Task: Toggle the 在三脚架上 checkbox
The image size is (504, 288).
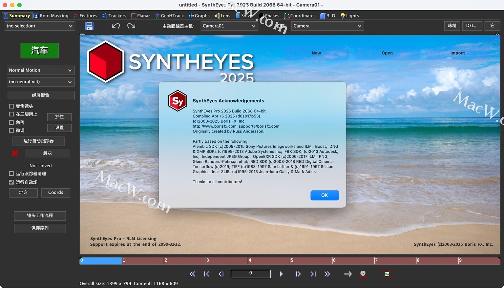Action: click(11, 114)
